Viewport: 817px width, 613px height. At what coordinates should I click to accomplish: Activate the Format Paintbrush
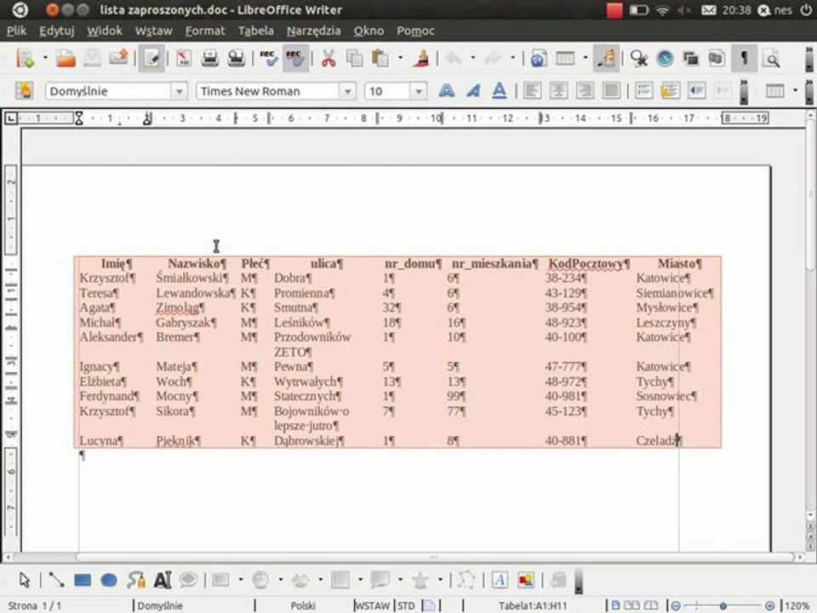(x=421, y=58)
